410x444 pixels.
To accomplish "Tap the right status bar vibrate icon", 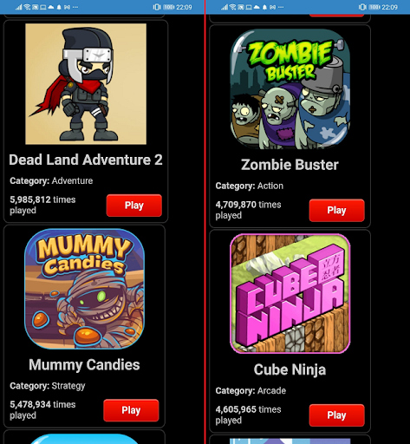I will (x=362, y=7).
